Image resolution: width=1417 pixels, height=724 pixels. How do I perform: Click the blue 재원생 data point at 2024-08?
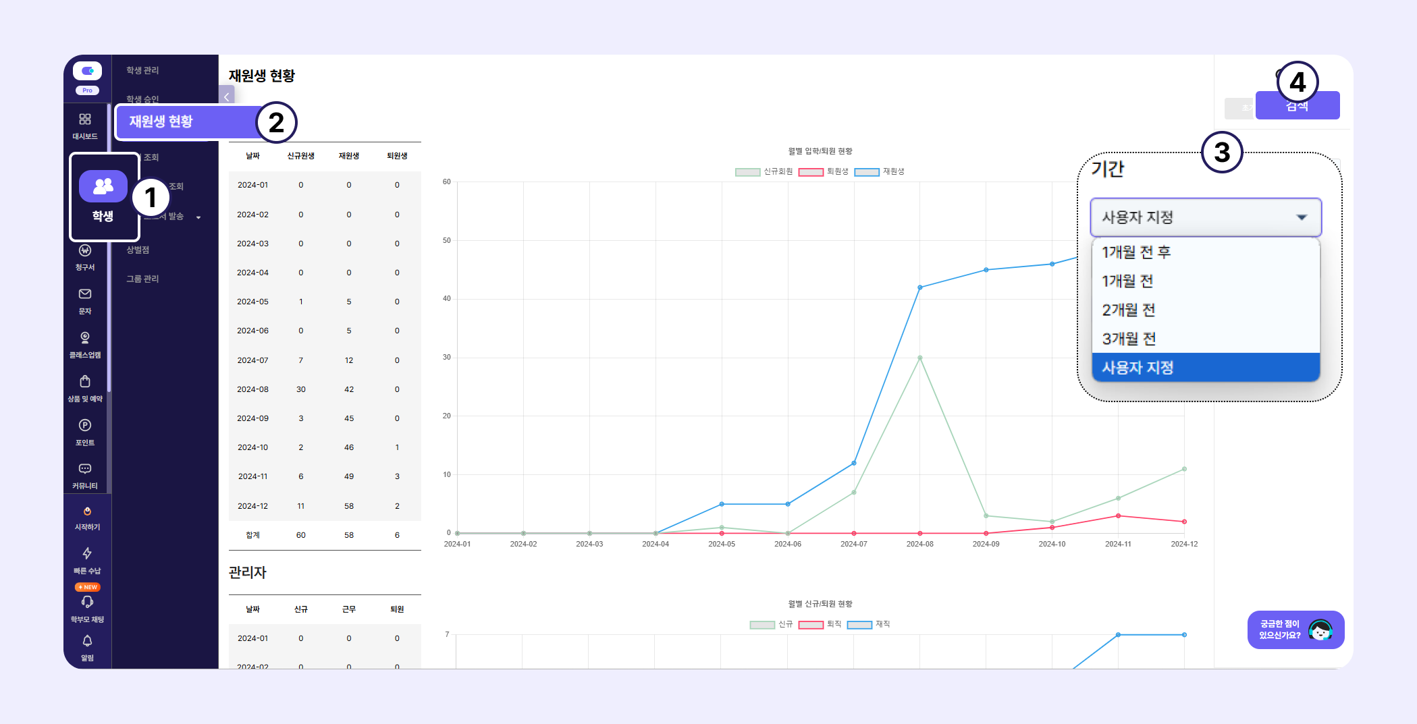(x=920, y=287)
